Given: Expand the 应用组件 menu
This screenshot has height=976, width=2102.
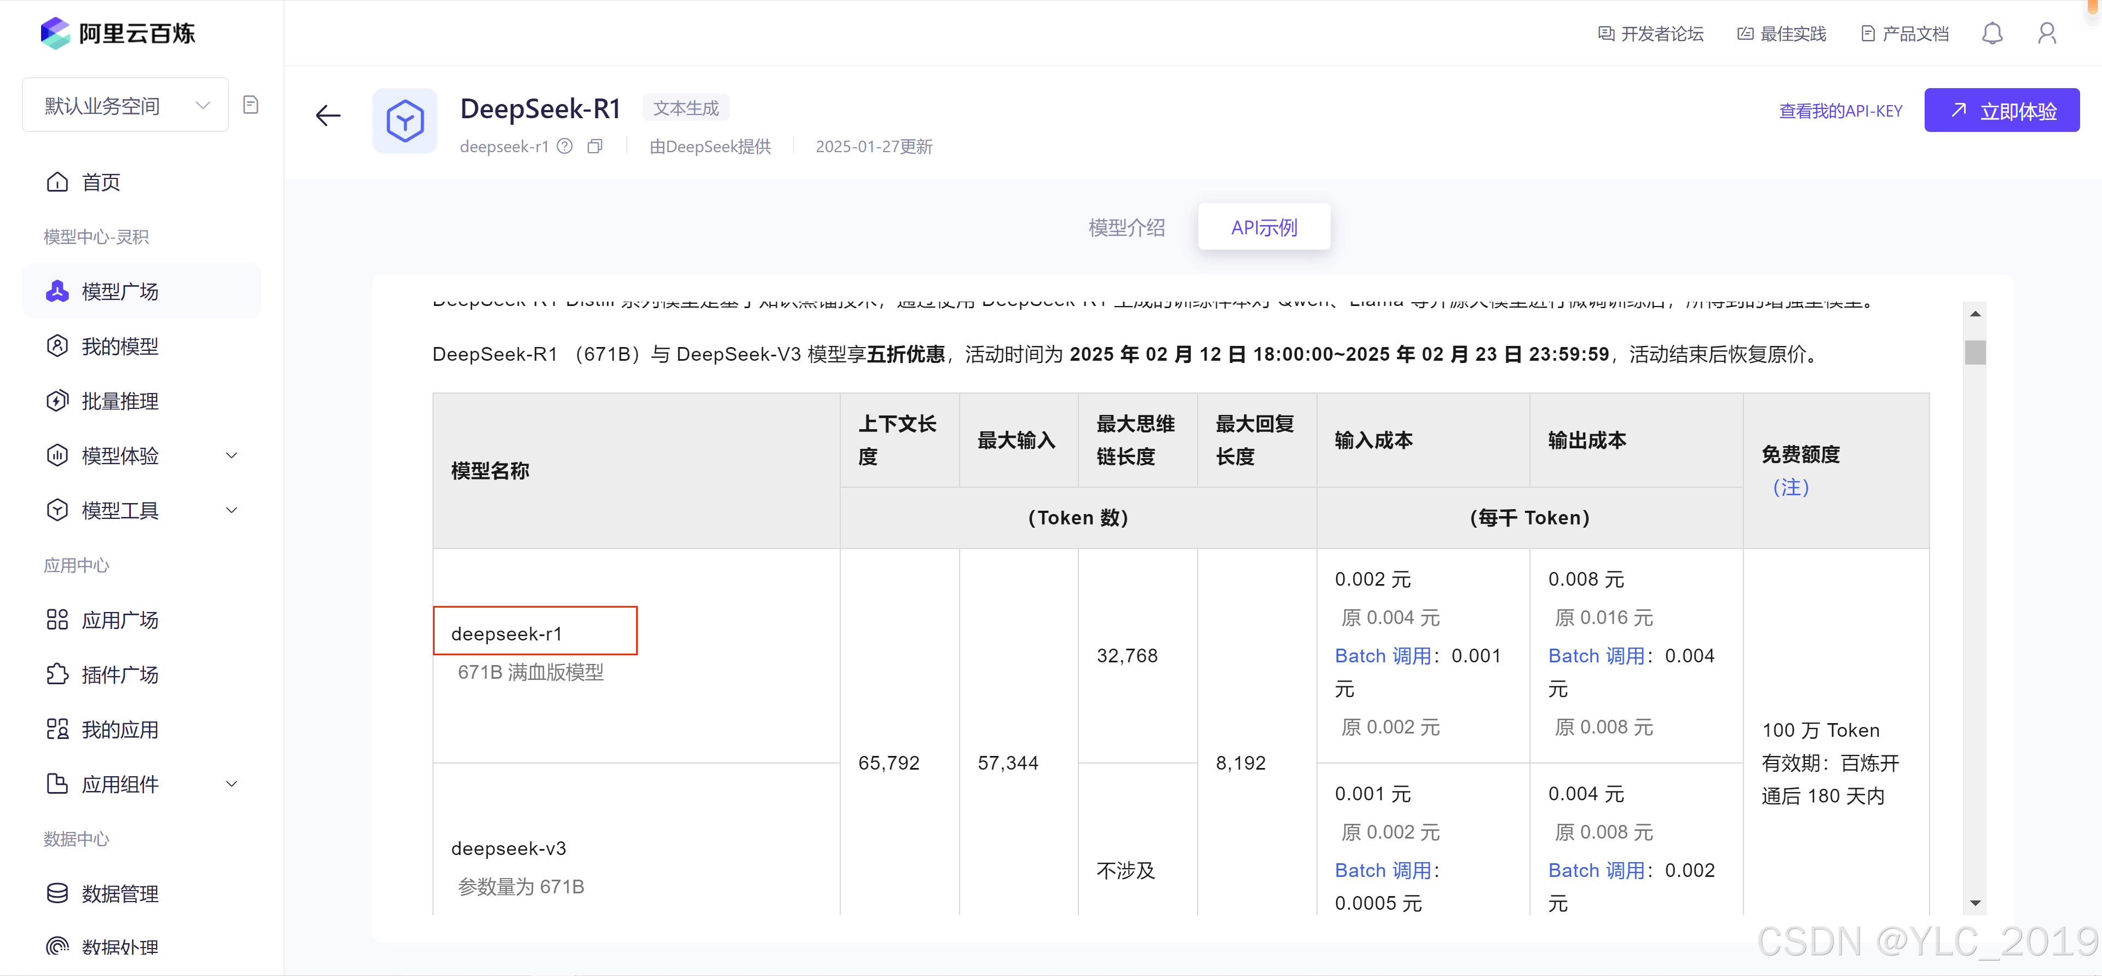Looking at the screenshot, I should coord(231,783).
